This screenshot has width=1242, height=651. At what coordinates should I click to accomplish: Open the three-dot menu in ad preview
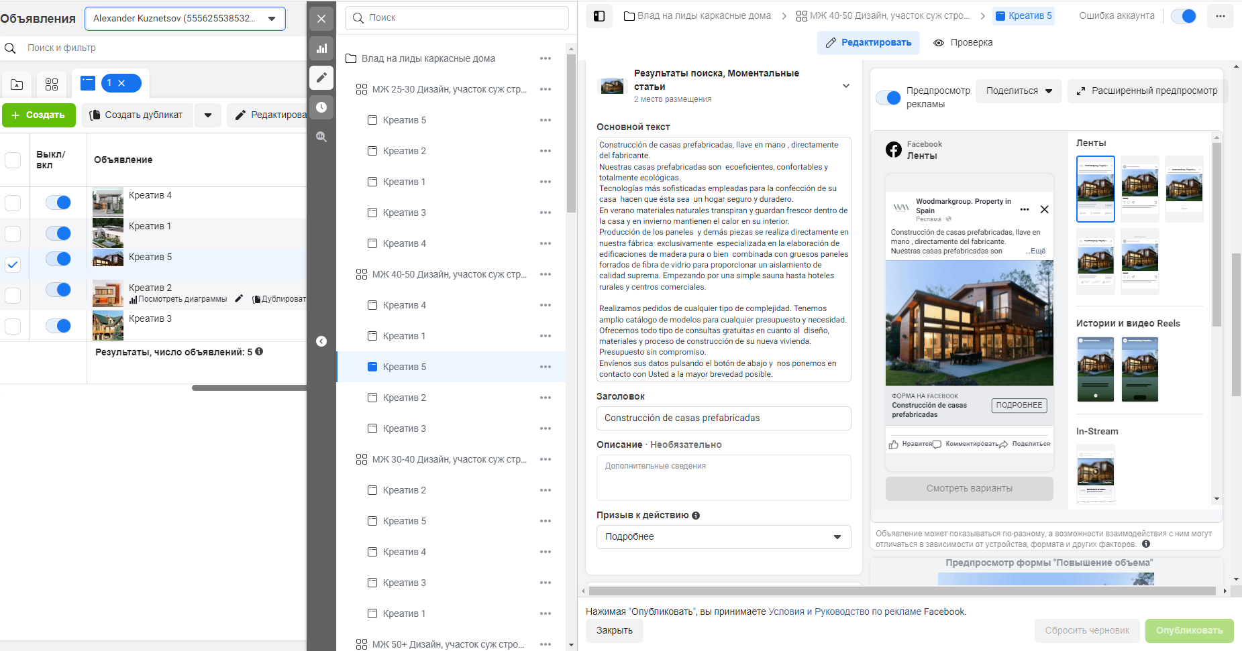coord(1025,210)
